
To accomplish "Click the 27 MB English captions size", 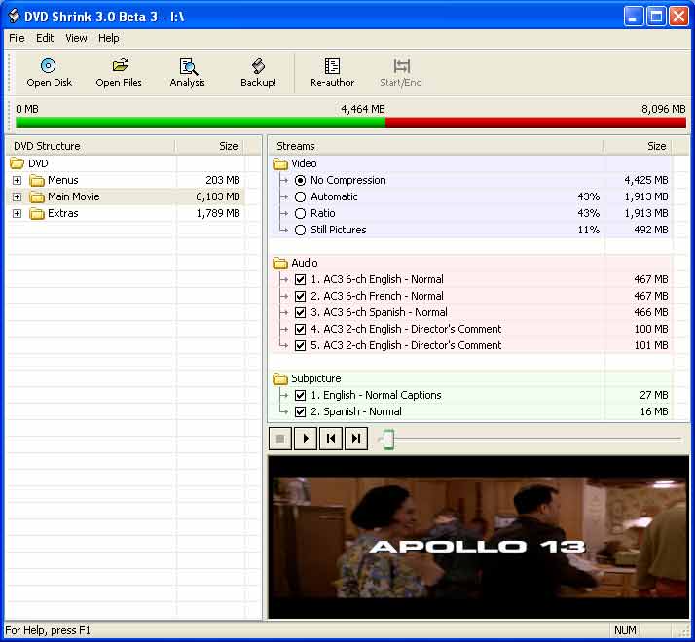I will [654, 395].
